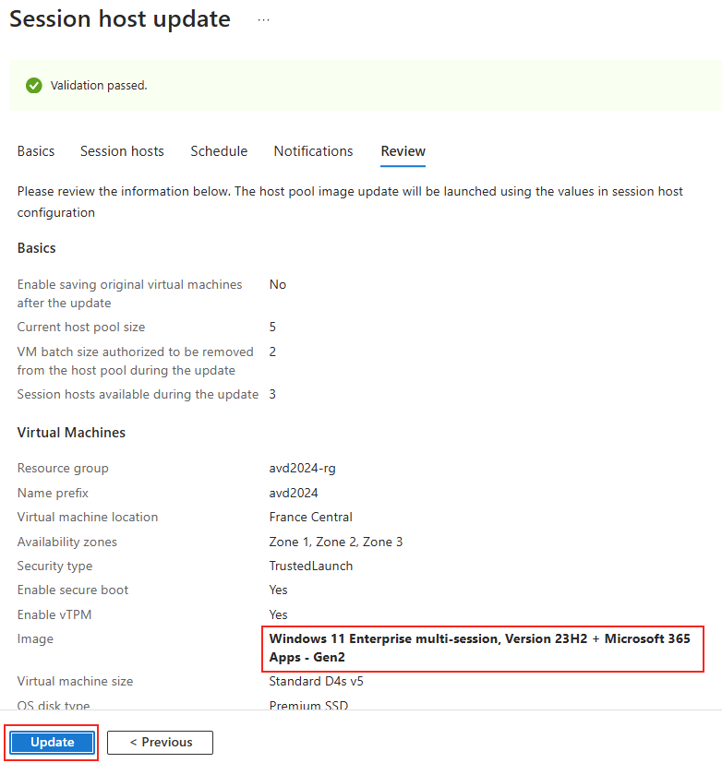Click the TrustedLaunch security type value

point(310,566)
